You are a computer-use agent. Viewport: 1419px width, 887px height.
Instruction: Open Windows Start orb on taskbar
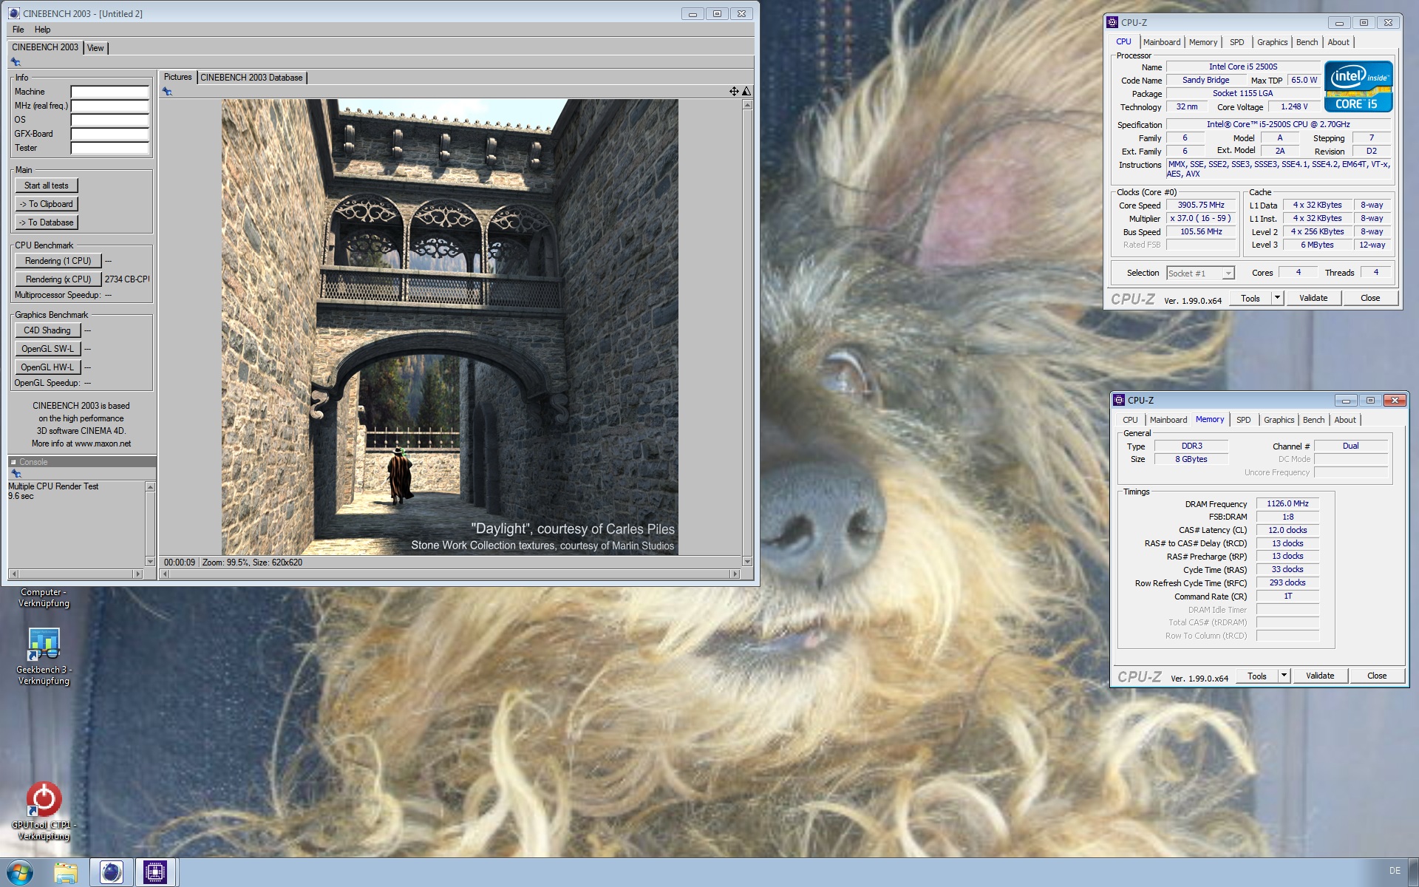pyautogui.click(x=20, y=873)
